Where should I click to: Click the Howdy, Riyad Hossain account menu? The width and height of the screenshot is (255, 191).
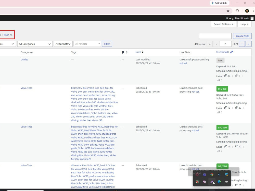click(238, 18)
